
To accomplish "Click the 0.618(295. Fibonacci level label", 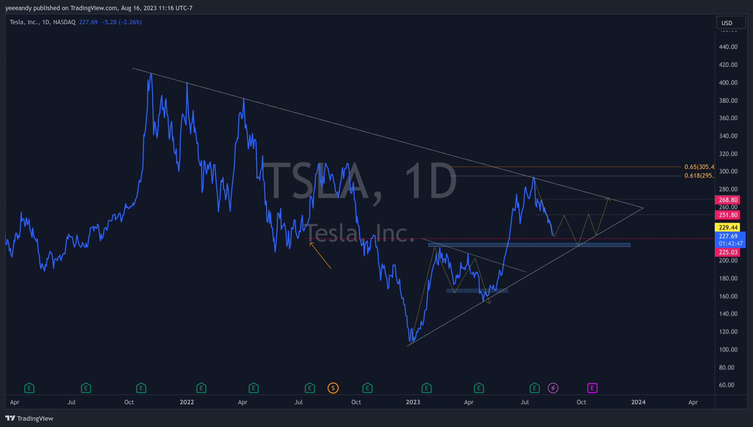I will (x=699, y=176).
